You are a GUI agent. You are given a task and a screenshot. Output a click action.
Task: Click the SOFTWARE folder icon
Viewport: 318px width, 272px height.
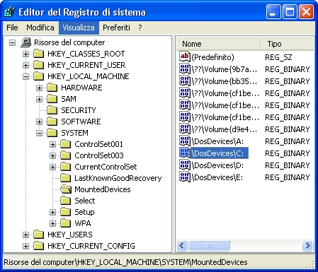pyautogui.click(x=52, y=122)
